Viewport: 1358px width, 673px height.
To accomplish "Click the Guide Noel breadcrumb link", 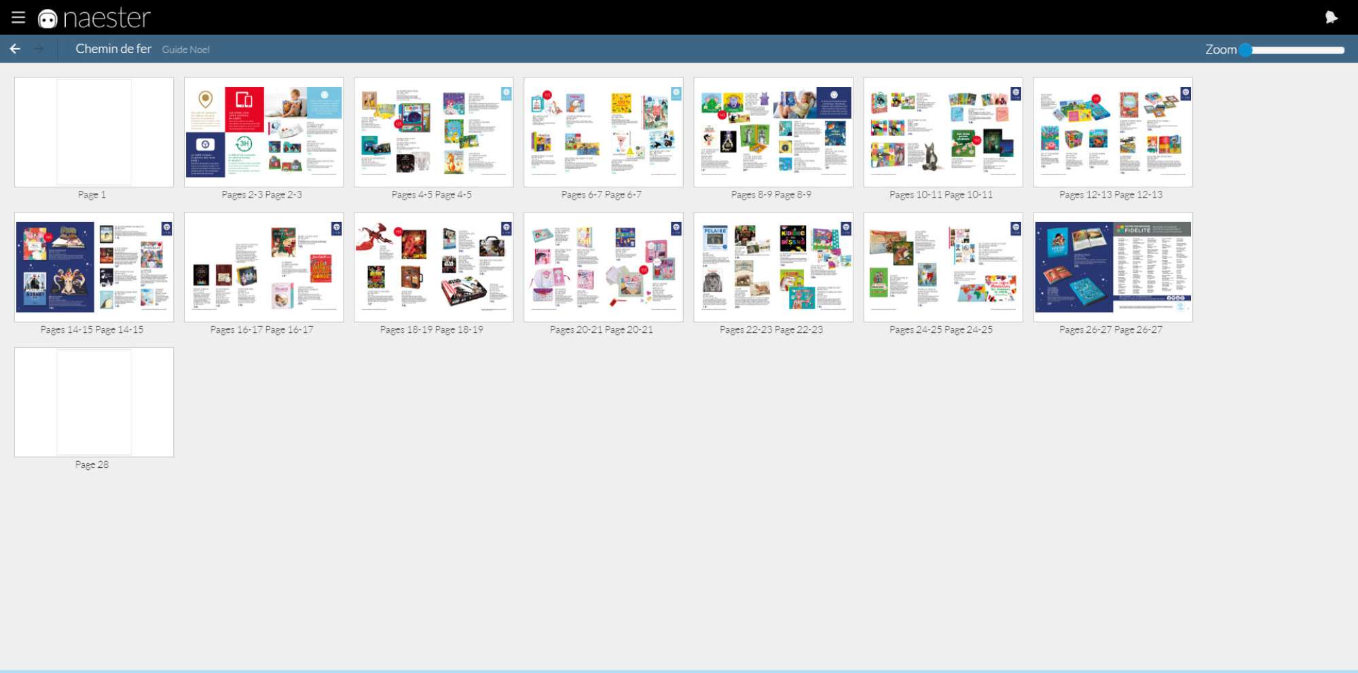I will click(x=185, y=50).
